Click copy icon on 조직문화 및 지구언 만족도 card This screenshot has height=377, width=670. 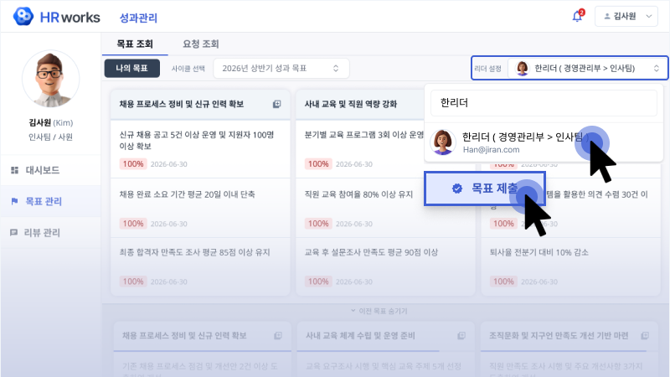click(x=645, y=336)
